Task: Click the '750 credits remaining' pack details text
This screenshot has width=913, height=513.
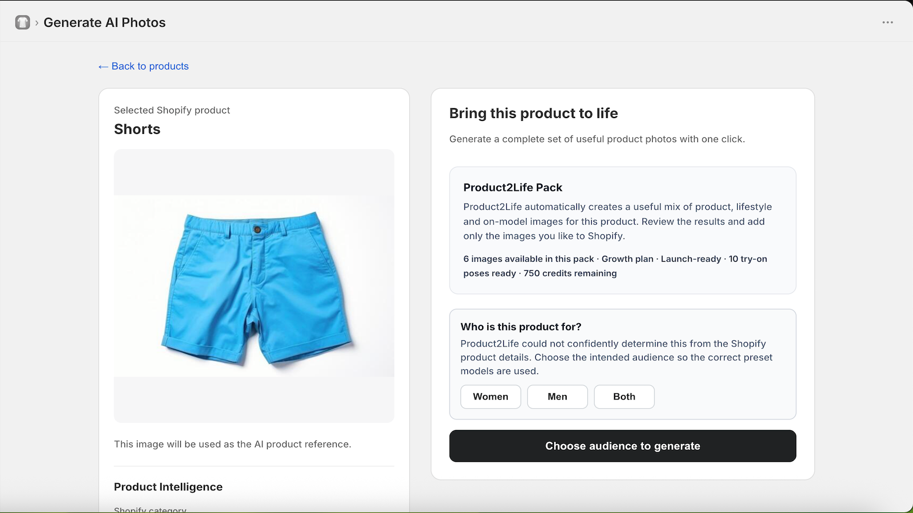Action: (x=570, y=274)
